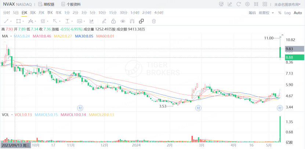Viewport: 305px width, 149px height.
Task: Click the edit chart pencil icon
Action: pos(230,4)
